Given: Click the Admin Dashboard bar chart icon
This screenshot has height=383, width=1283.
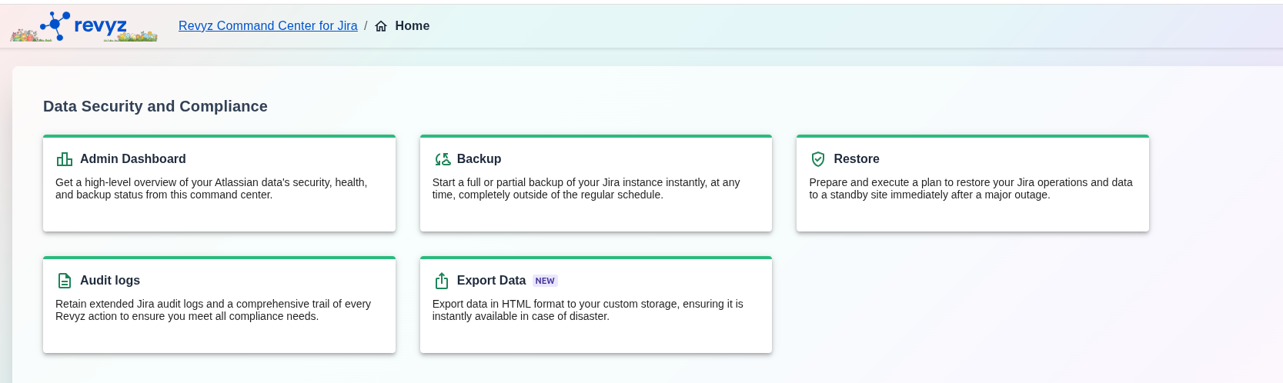Looking at the screenshot, I should tap(65, 159).
